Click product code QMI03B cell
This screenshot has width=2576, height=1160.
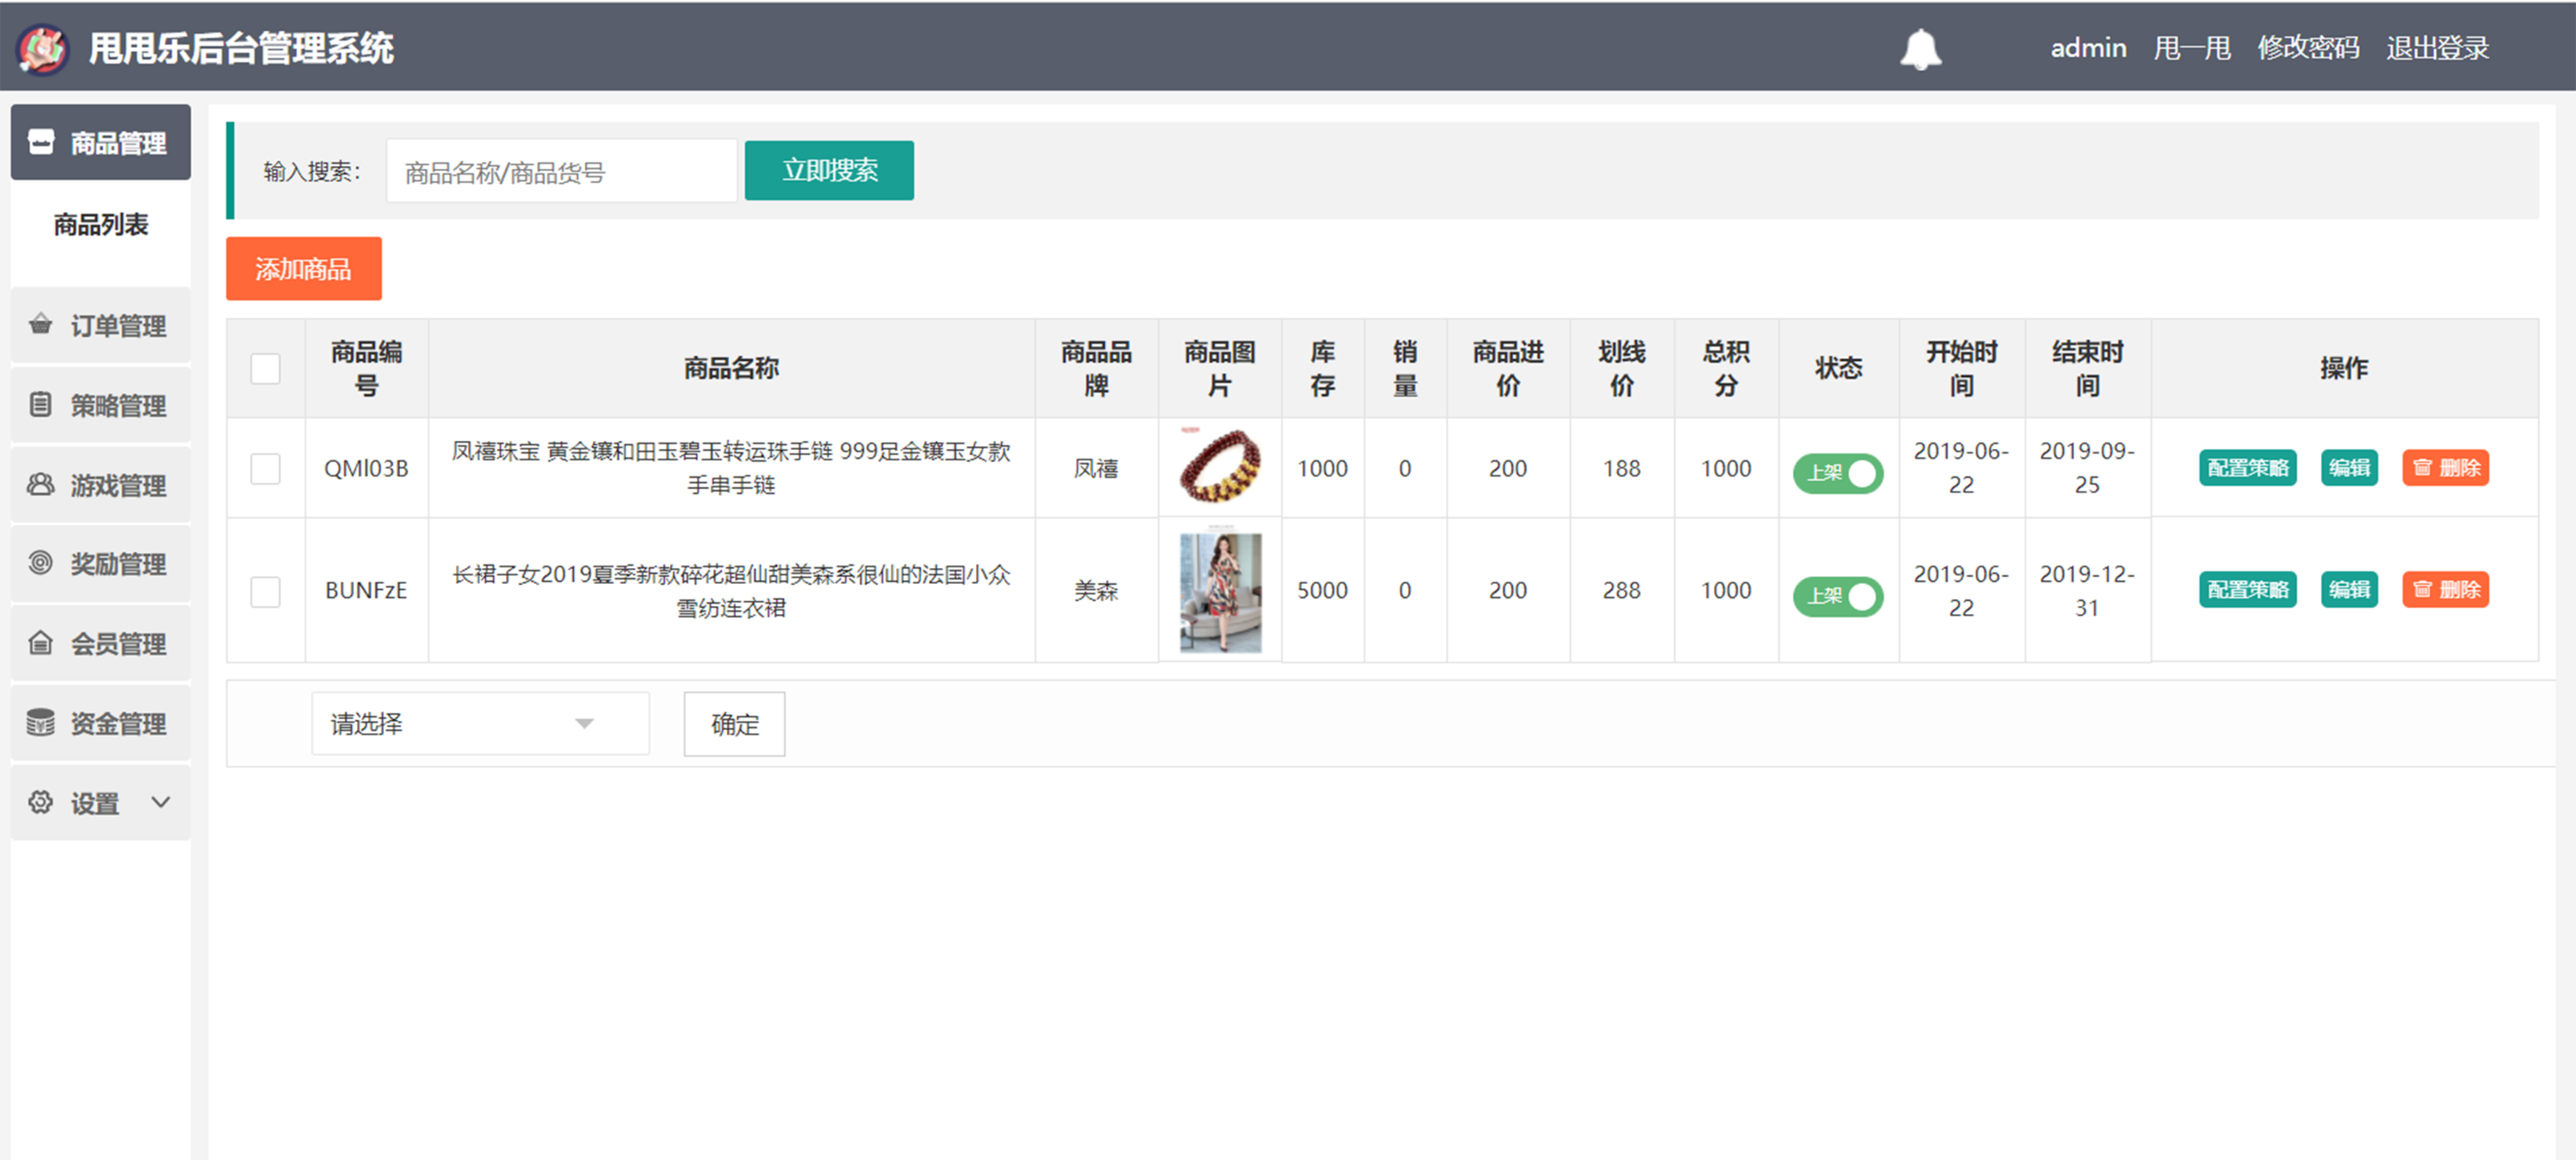tap(366, 468)
